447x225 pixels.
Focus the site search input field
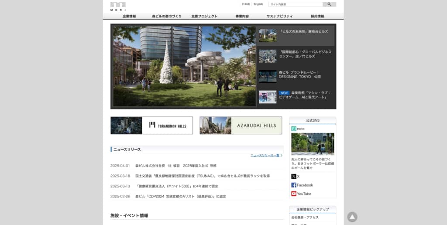296,4
